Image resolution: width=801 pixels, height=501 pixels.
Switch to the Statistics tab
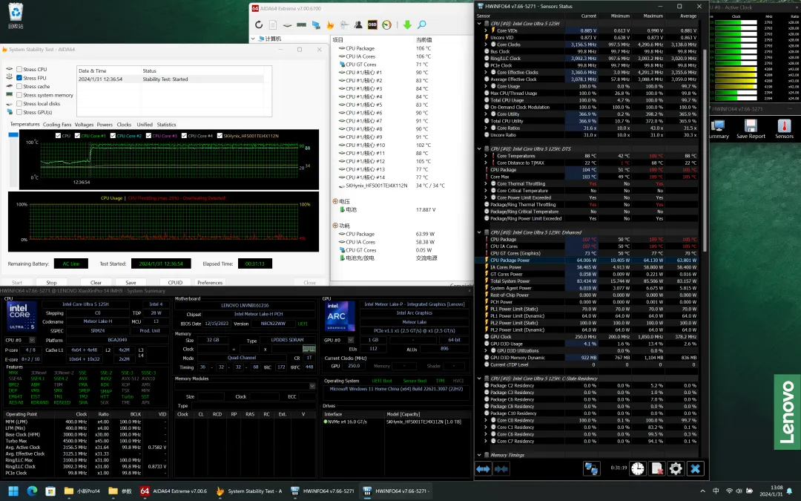tap(167, 124)
